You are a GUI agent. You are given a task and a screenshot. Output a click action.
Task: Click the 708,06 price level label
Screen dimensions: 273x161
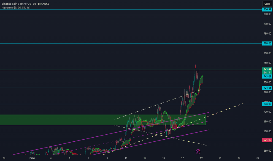point(267,104)
